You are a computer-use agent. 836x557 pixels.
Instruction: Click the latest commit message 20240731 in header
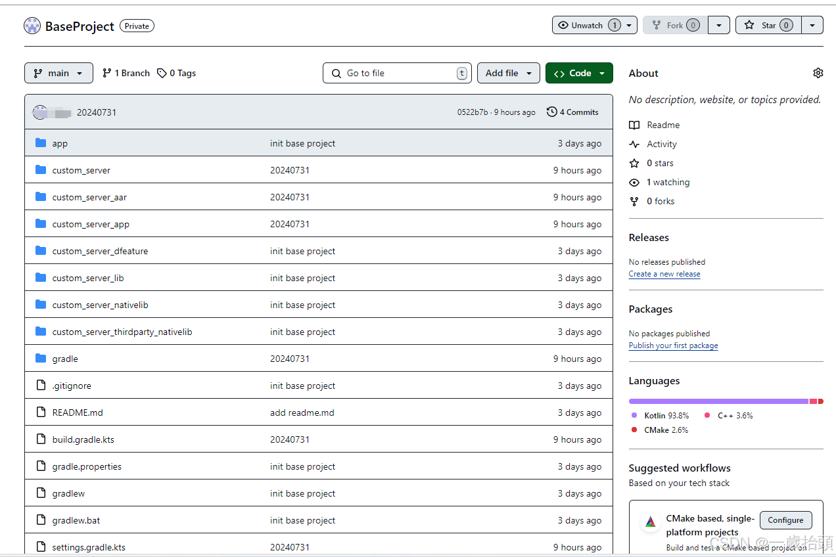coord(97,112)
